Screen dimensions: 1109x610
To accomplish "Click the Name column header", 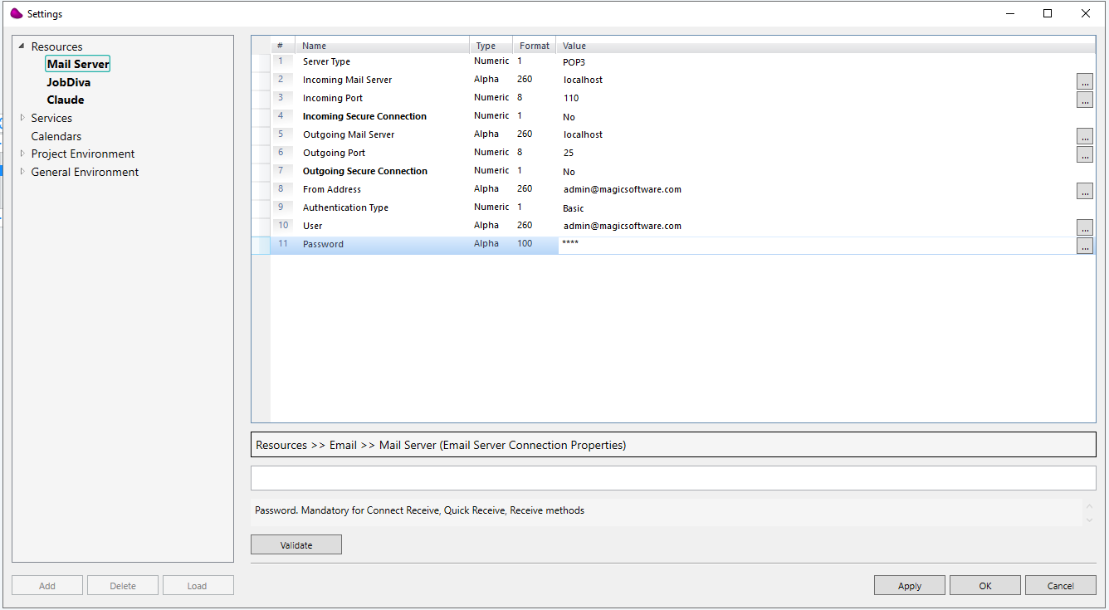I will coord(383,46).
